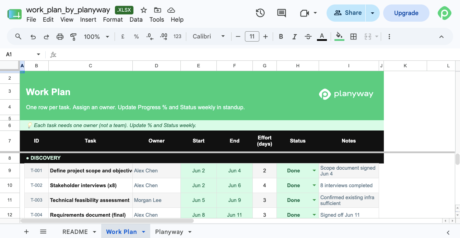The height and width of the screenshot is (238, 460).
Task: Open Work Plan tab dropdown arrow
Action: click(x=144, y=232)
